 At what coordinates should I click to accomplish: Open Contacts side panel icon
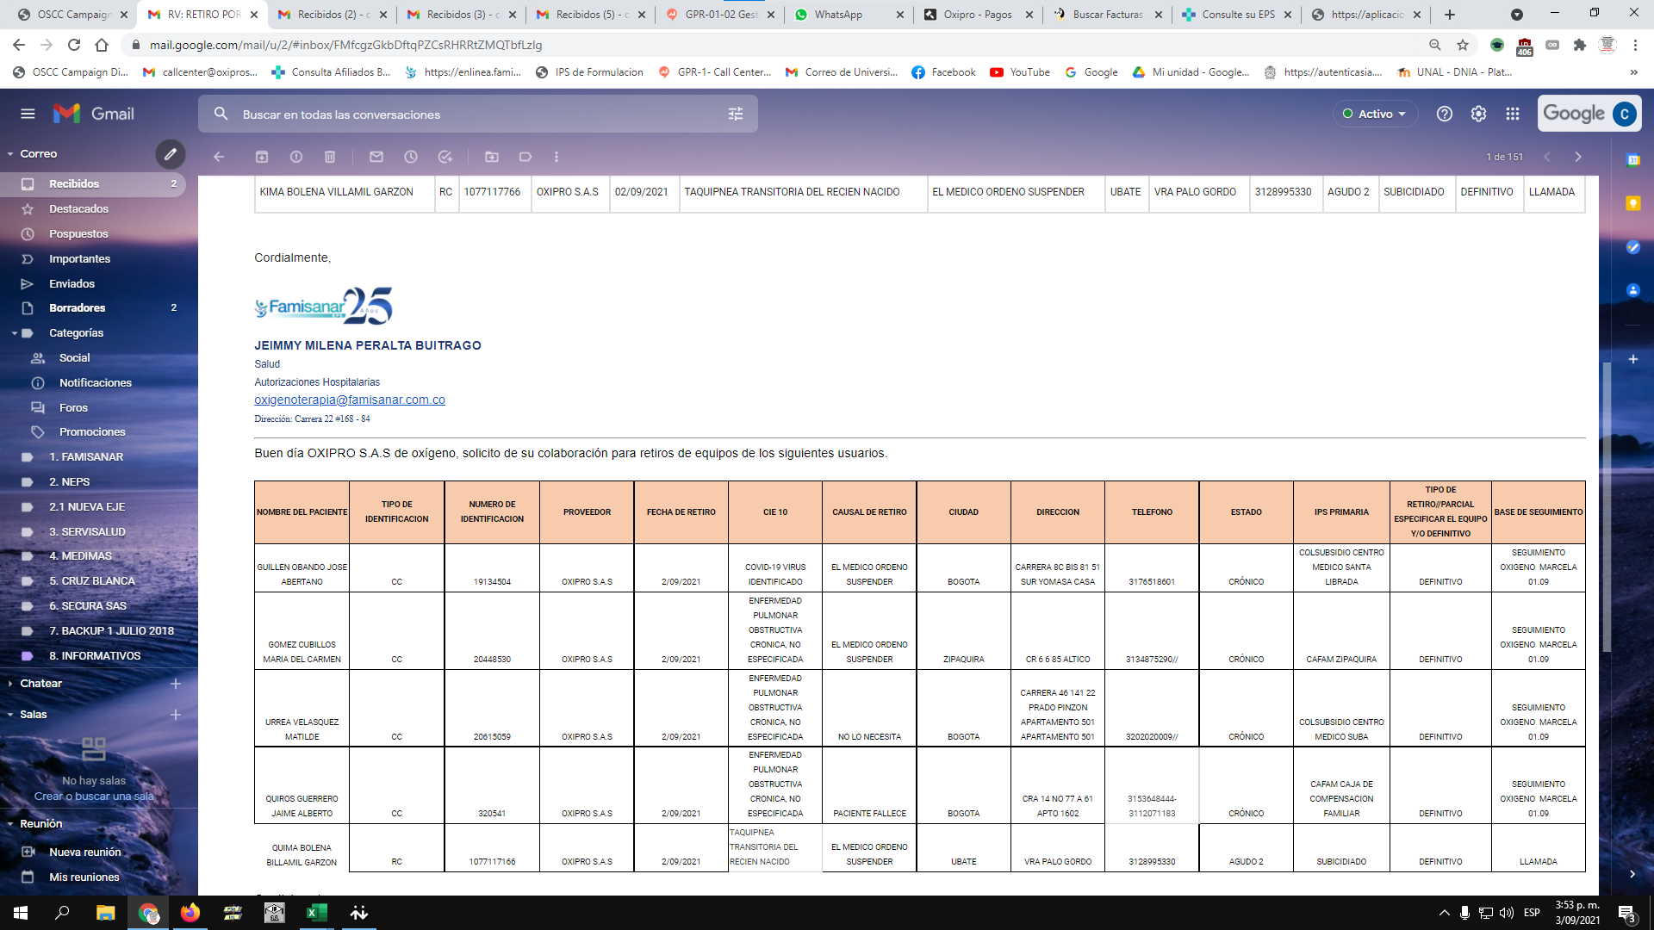click(1633, 290)
